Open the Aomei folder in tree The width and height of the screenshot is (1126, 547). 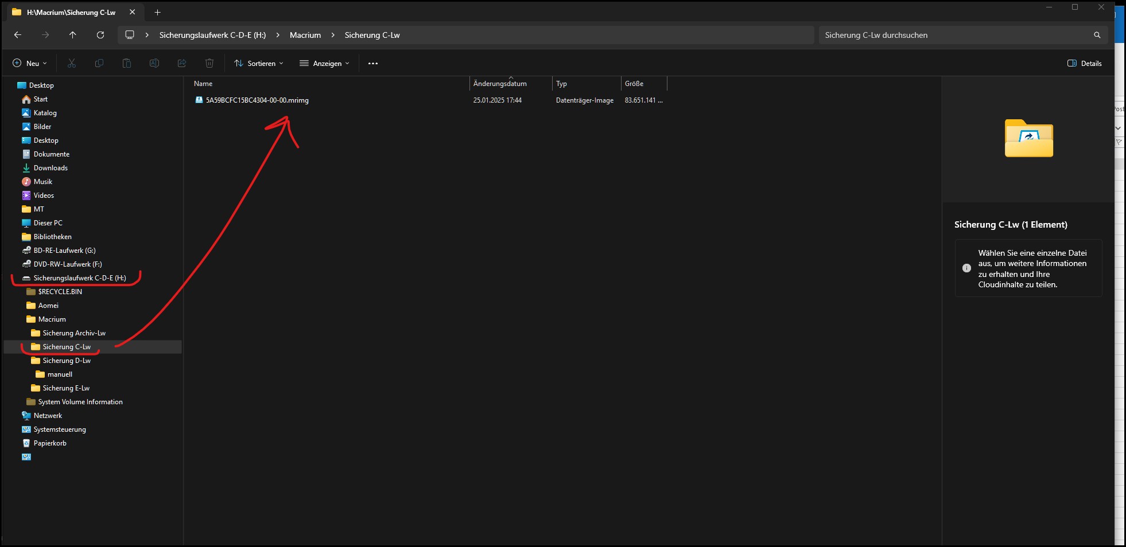(48, 306)
